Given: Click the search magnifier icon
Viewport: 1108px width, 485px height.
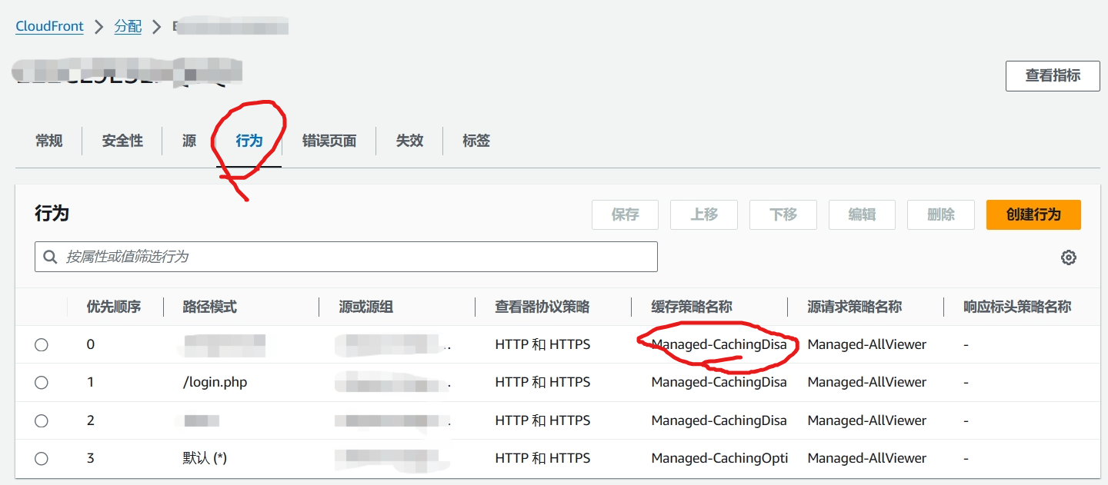Looking at the screenshot, I should [x=50, y=257].
